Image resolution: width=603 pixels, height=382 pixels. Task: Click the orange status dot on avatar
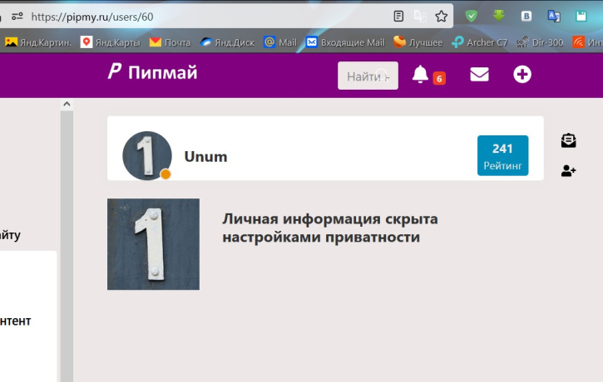166,174
